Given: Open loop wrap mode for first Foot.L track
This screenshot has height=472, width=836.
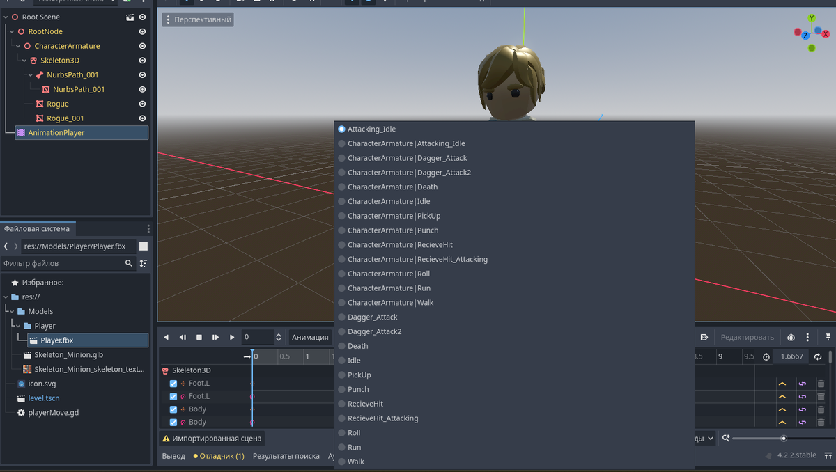Looking at the screenshot, I should (802, 384).
